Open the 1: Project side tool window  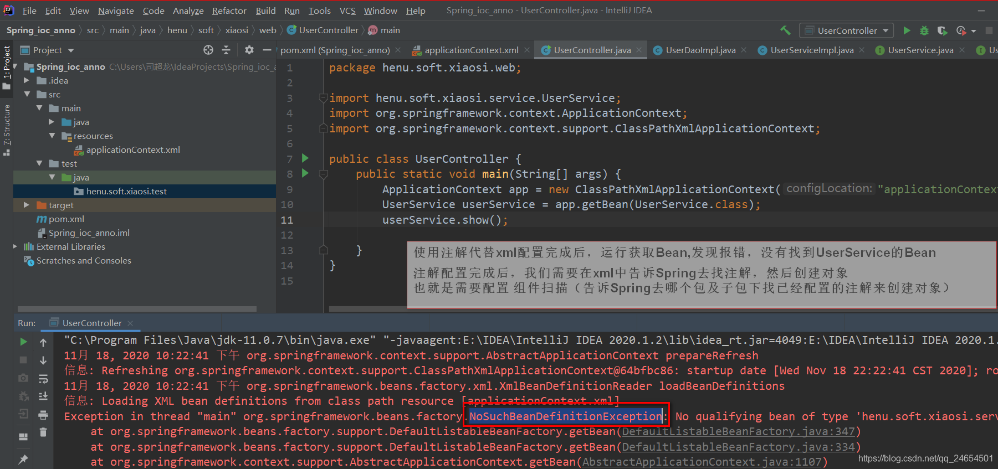coord(7,68)
